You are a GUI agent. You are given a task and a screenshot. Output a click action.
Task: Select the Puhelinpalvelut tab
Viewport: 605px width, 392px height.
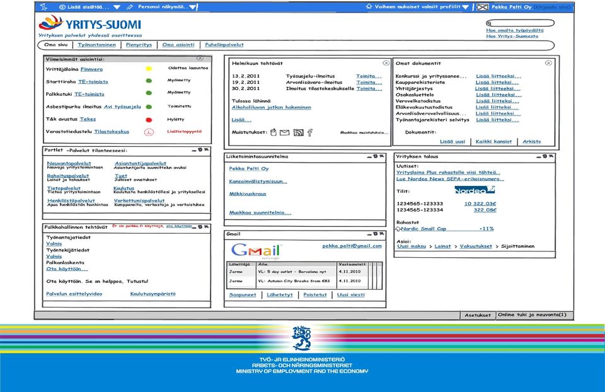coord(224,45)
